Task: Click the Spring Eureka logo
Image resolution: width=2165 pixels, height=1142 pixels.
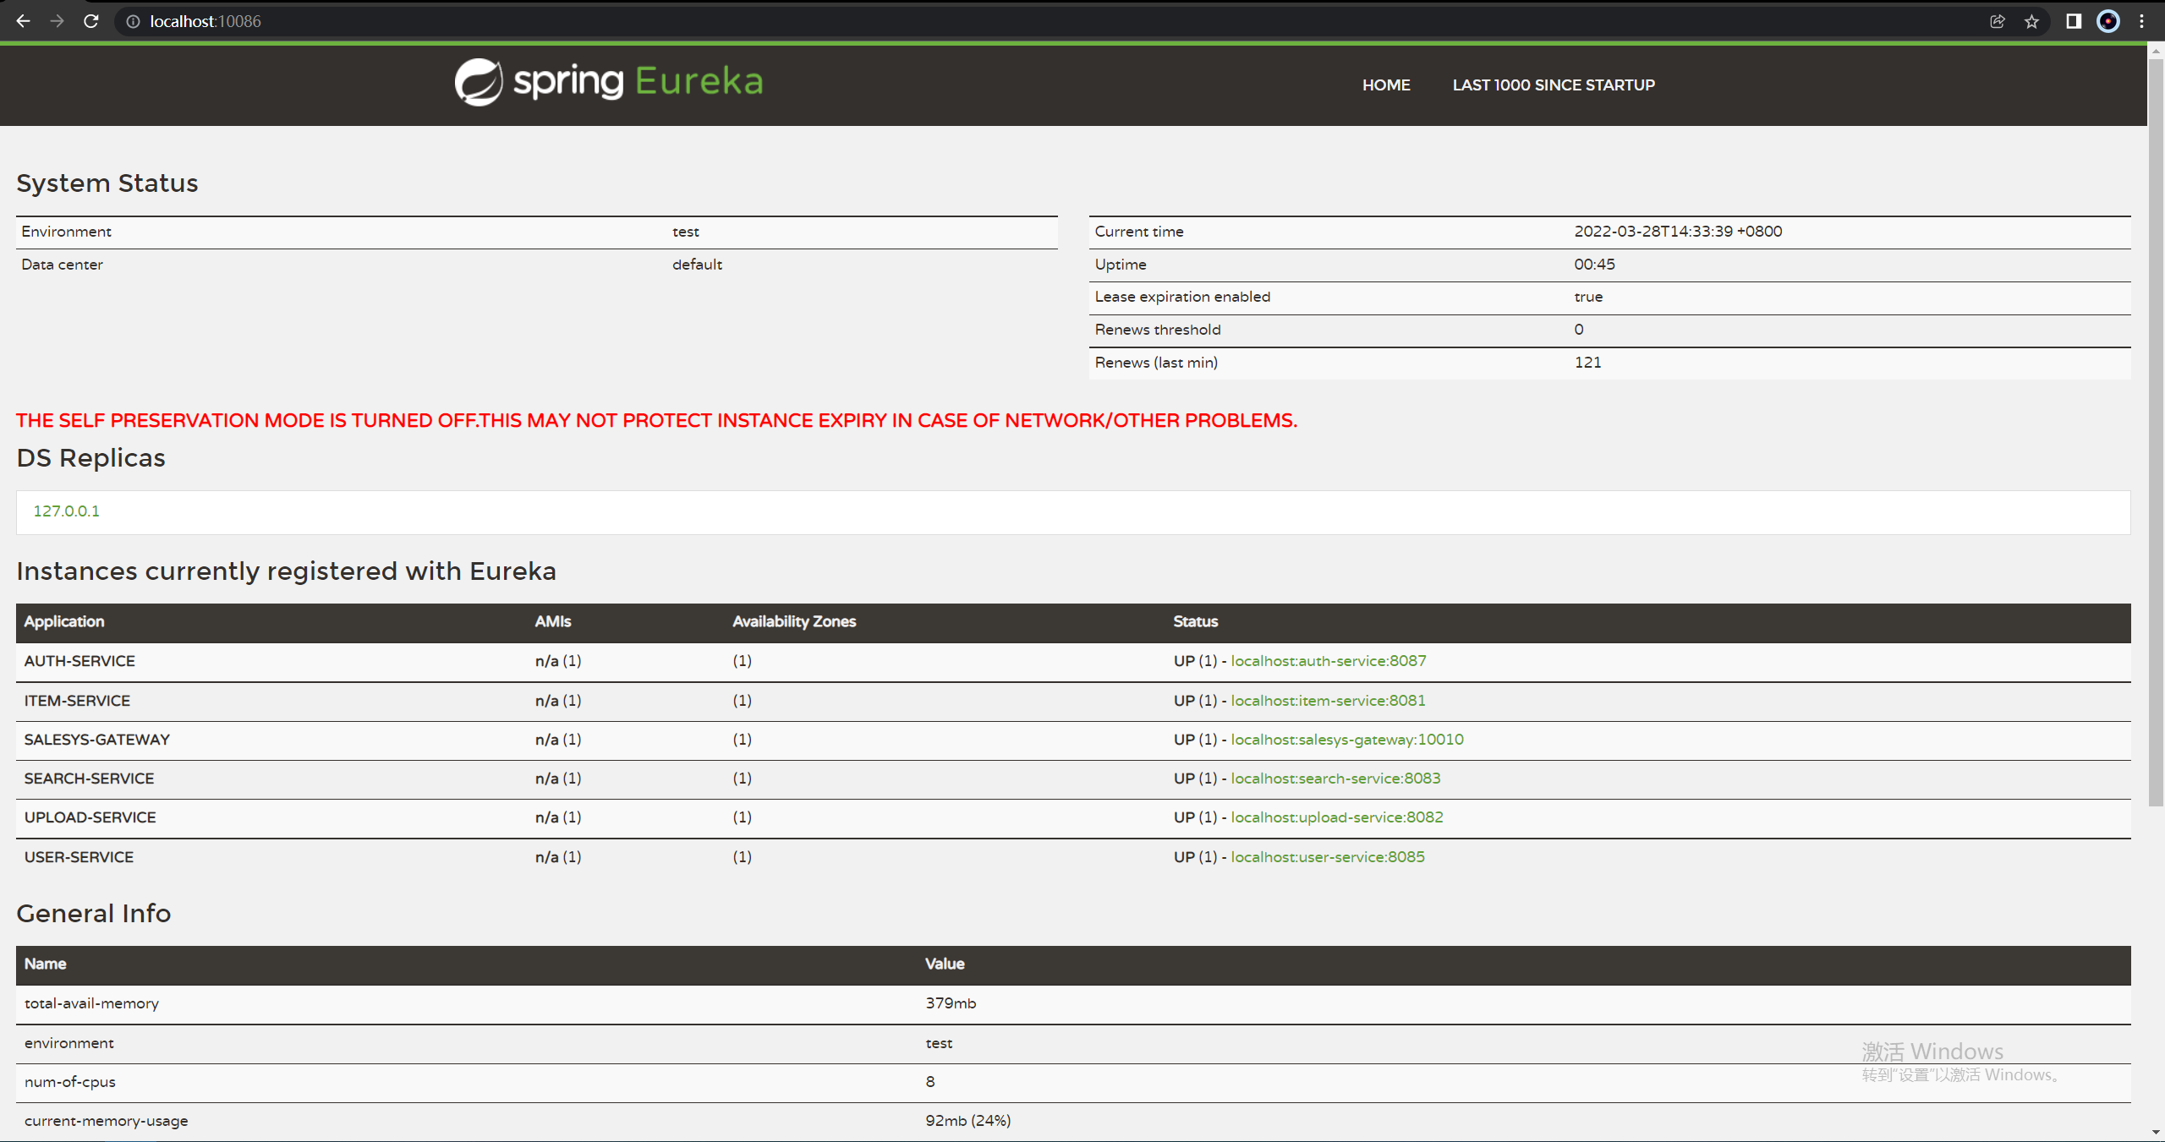Action: pos(609,82)
